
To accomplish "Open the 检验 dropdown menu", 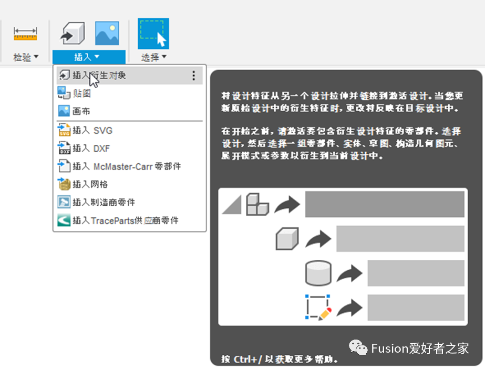I will click(26, 57).
